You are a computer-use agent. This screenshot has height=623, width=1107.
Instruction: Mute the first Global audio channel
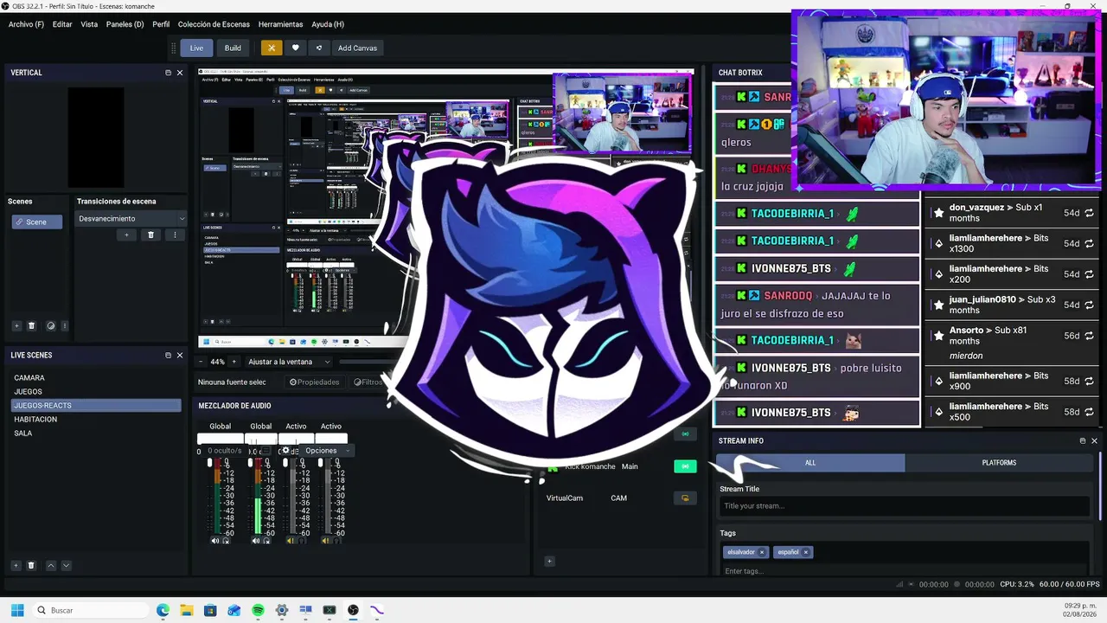click(x=215, y=541)
